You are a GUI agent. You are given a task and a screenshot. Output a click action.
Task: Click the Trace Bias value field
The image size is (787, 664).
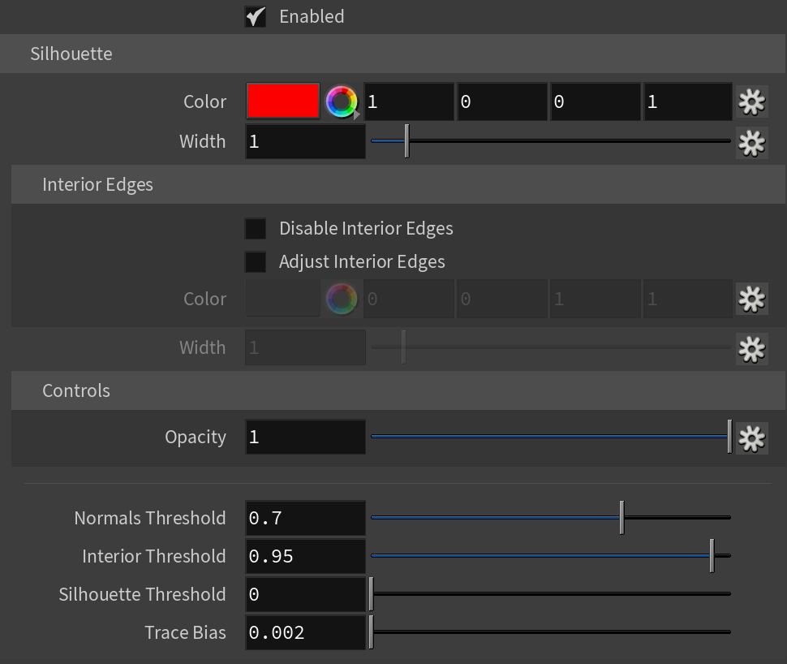coord(305,633)
